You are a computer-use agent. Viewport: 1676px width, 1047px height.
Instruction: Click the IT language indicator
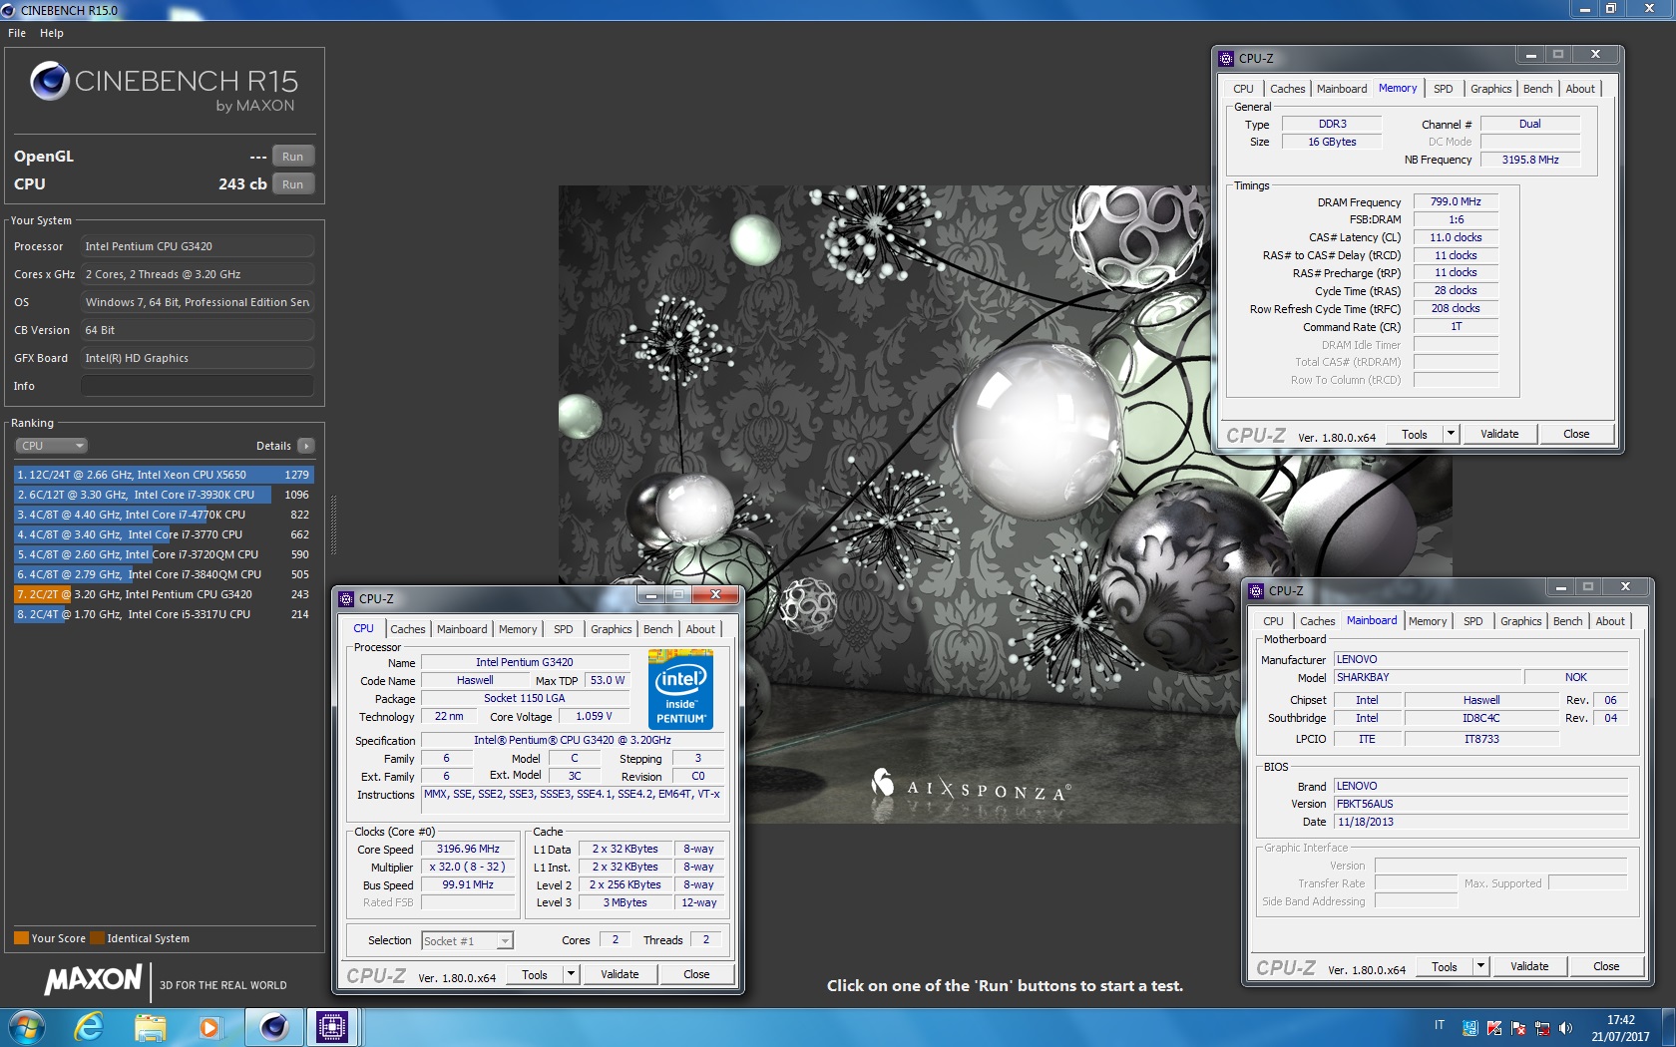tap(1440, 1025)
